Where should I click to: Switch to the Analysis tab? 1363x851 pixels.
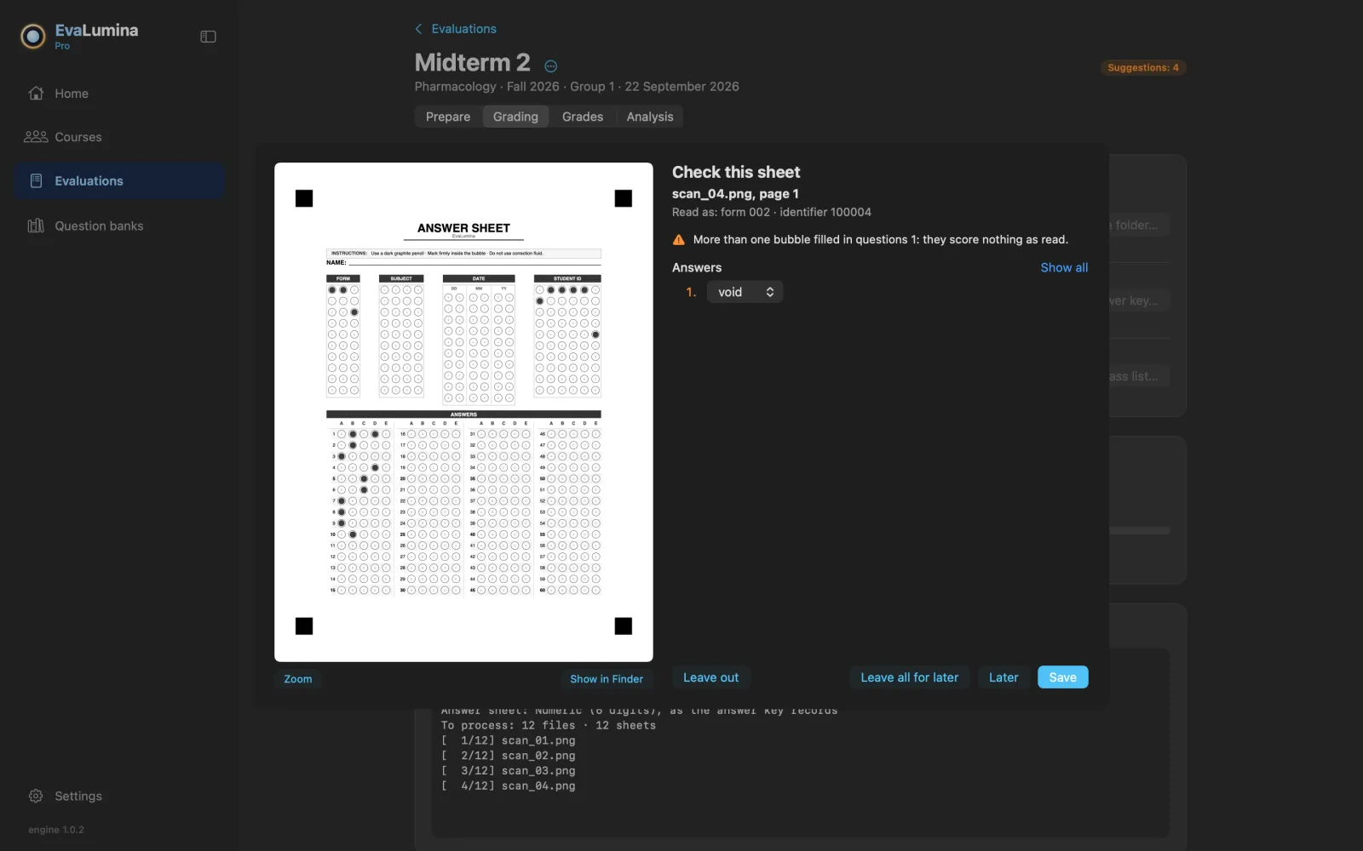coord(650,117)
